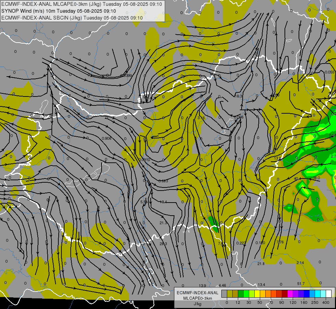The image size is (336, 309).
Task: Click the map value '40.4'
Action: pyautogui.click(x=298, y=179)
